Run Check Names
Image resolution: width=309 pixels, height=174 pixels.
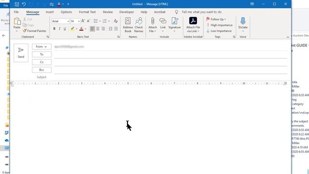pyautogui.click(x=139, y=25)
